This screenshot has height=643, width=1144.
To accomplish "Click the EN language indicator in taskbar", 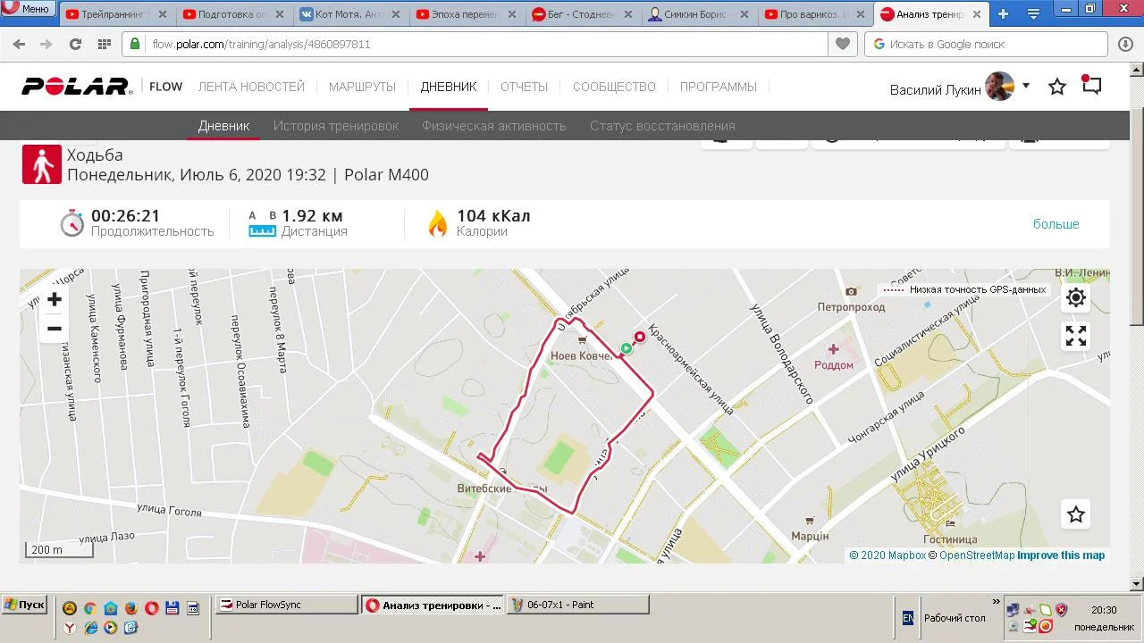I will pyautogui.click(x=908, y=617).
